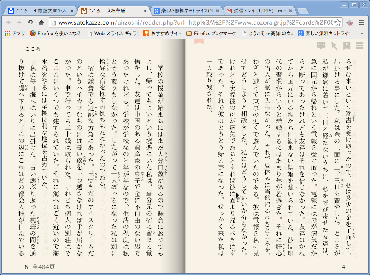Image resolution: width=370 pixels, height=275 pixels.
Task: Open the Chrome hamburger menu
Action: tap(362, 22)
